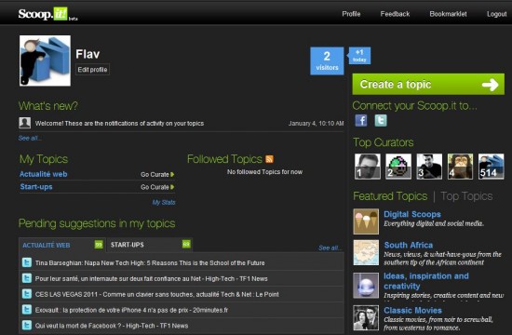Open Flav's profile picture
The image size is (512, 335).
pos(45,60)
